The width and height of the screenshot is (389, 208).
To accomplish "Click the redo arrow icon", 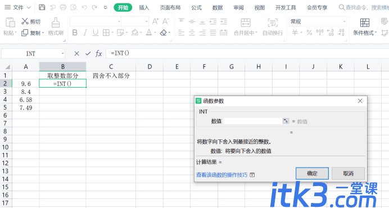I will click(x=94, y=7).
